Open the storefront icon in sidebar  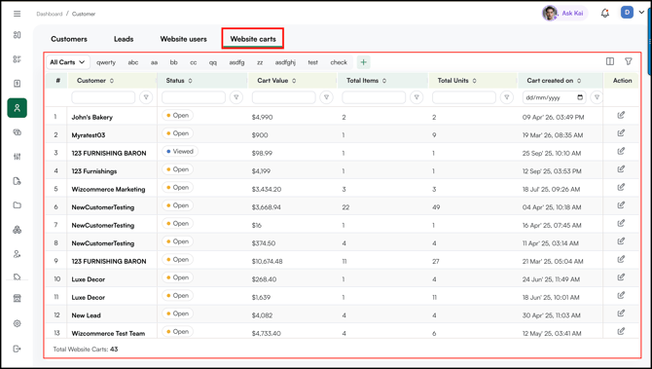tap(18, 298)
